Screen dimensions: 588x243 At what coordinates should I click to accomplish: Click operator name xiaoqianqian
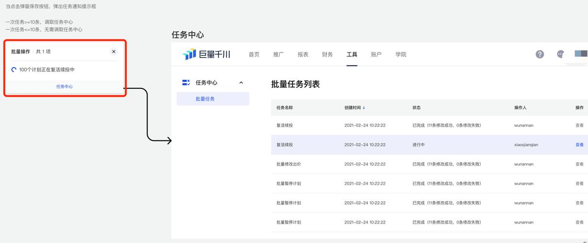[x=526, y=145]
